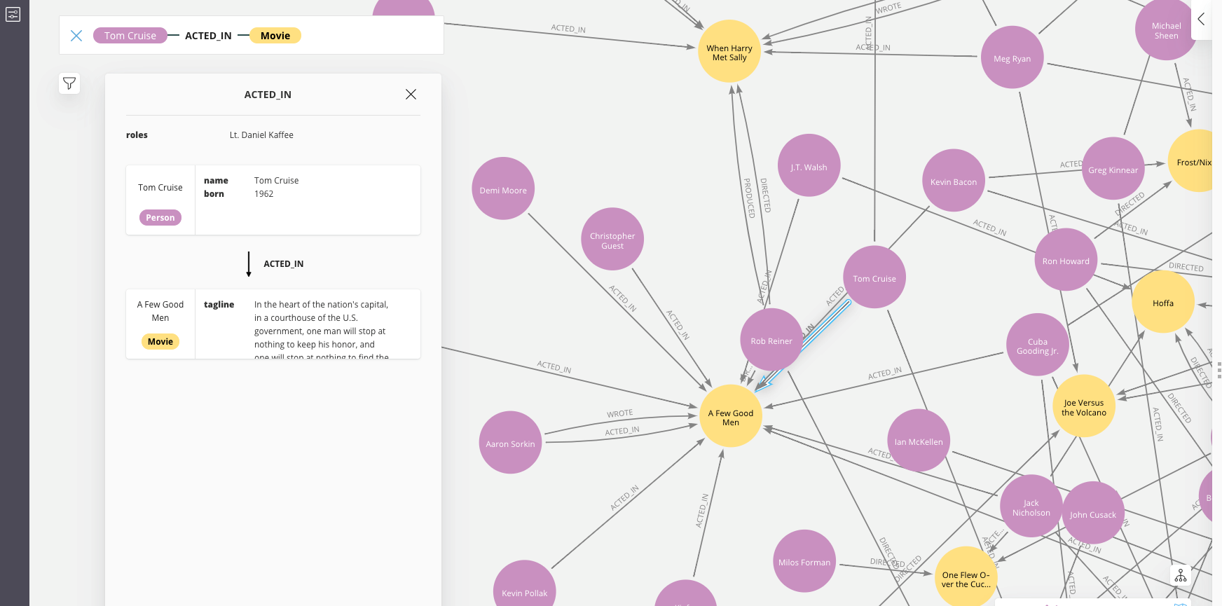1222x606 pixels.
Task: Select the Kevin Bacon node
Action: click(954, 181)
